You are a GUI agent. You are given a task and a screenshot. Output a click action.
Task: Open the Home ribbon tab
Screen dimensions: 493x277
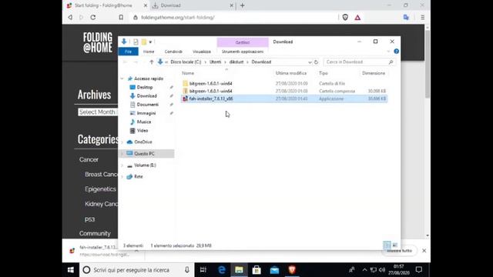(x=149, y=52)
